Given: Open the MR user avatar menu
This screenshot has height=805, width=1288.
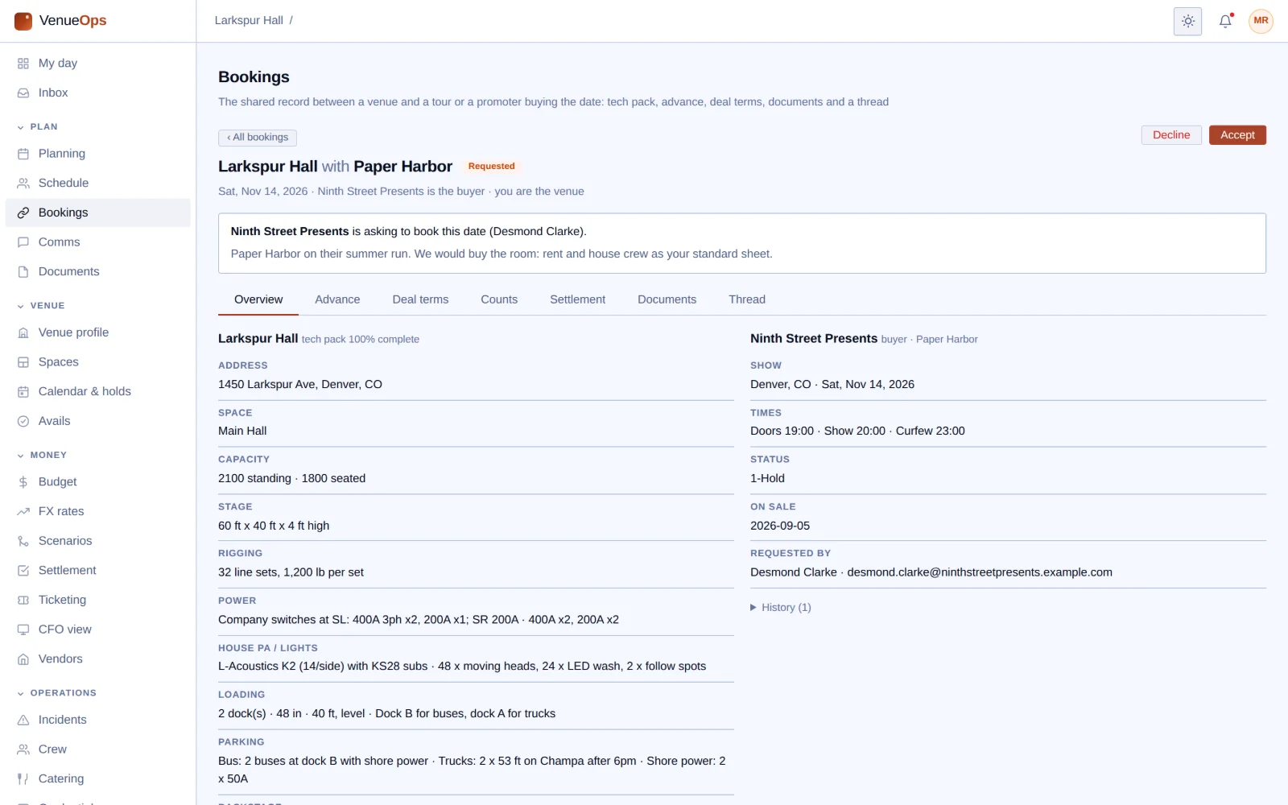Looking at the screenshot, I should [x=1261, y=21].
